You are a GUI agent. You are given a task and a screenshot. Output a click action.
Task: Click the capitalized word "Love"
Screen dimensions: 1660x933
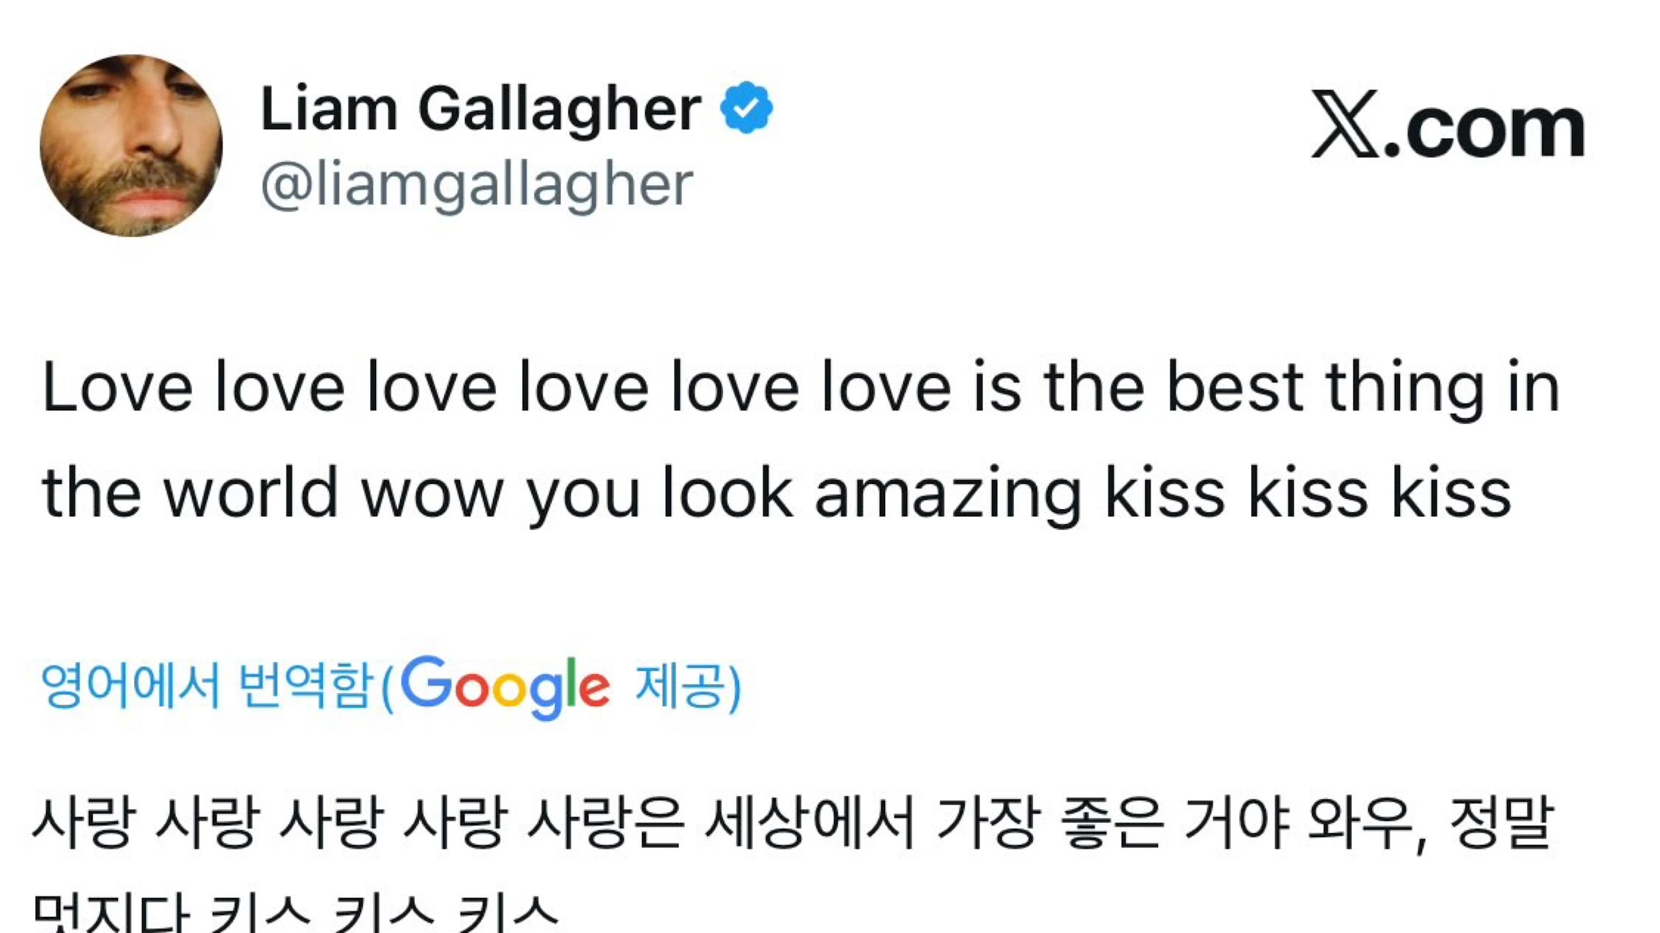pyautogui.click(x=117, y=387)
